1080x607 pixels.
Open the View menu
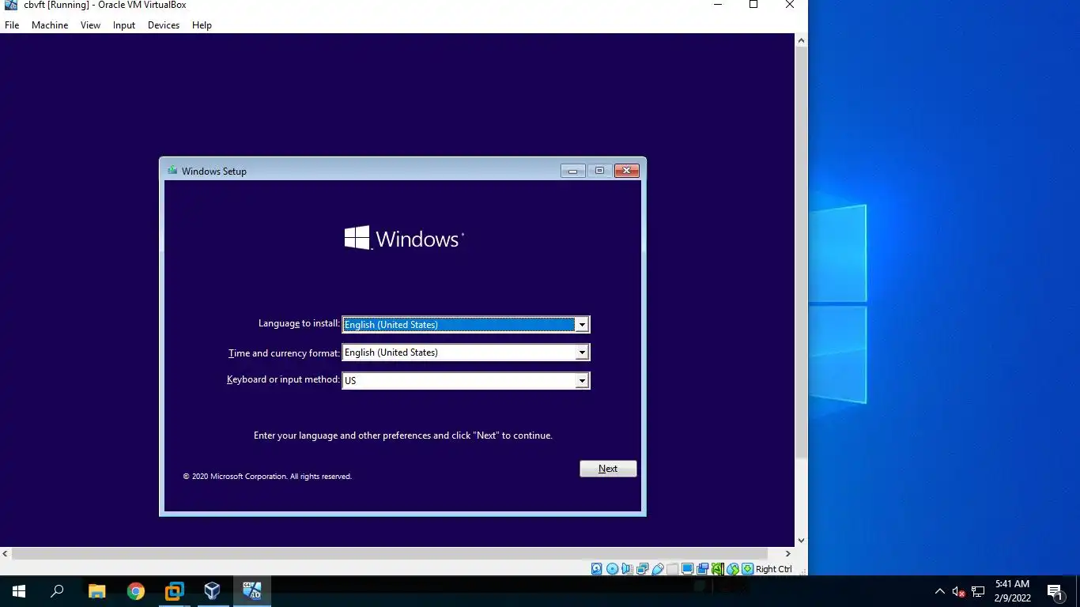pos(90,25)
